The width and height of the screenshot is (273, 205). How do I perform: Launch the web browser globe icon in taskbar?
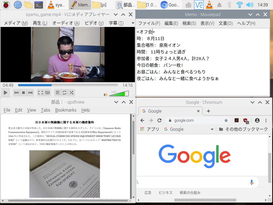coord(18,5)
